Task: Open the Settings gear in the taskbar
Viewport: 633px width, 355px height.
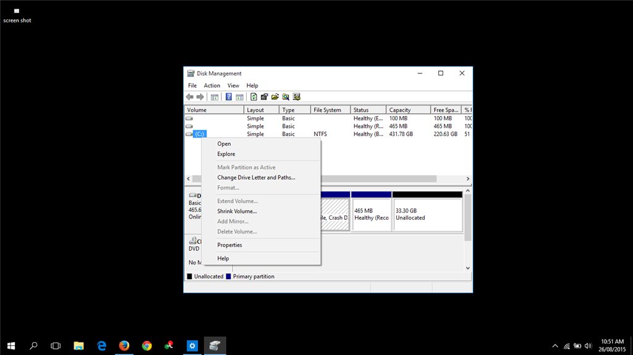Action: pos(192,346)
